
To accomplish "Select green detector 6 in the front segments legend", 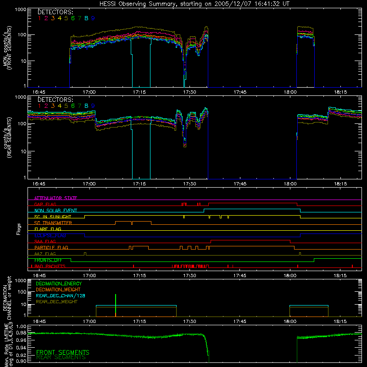I will 73,18.
